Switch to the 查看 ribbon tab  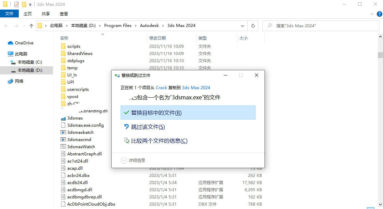[x=64, y=14]
